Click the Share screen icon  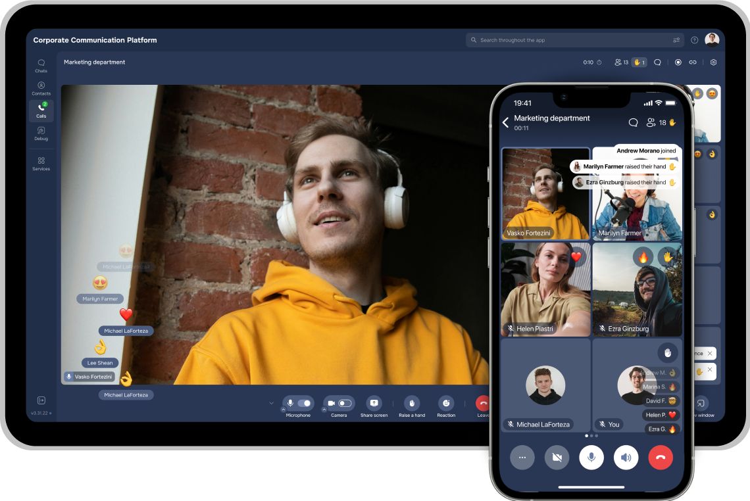pos(374,403)
